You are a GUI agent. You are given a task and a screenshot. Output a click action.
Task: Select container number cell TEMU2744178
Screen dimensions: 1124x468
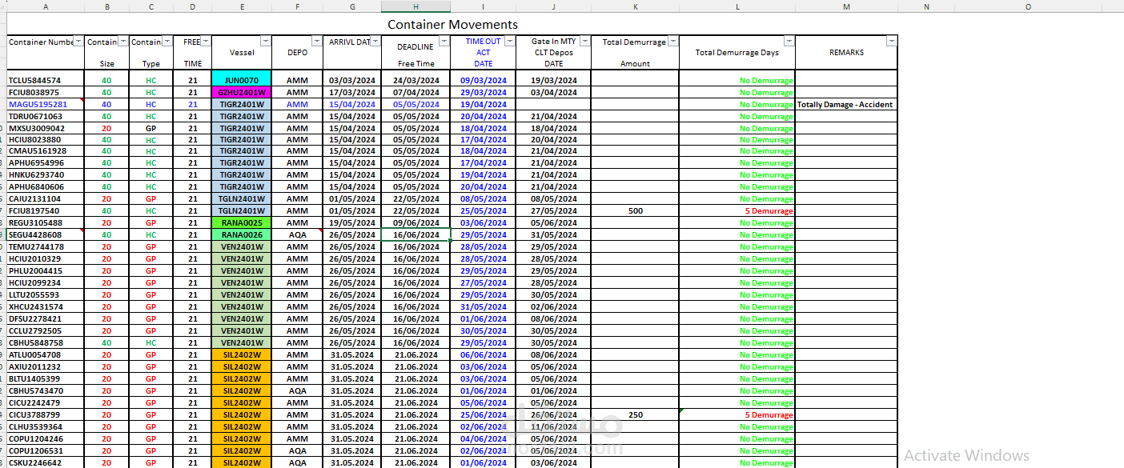[x=45, y=247]
